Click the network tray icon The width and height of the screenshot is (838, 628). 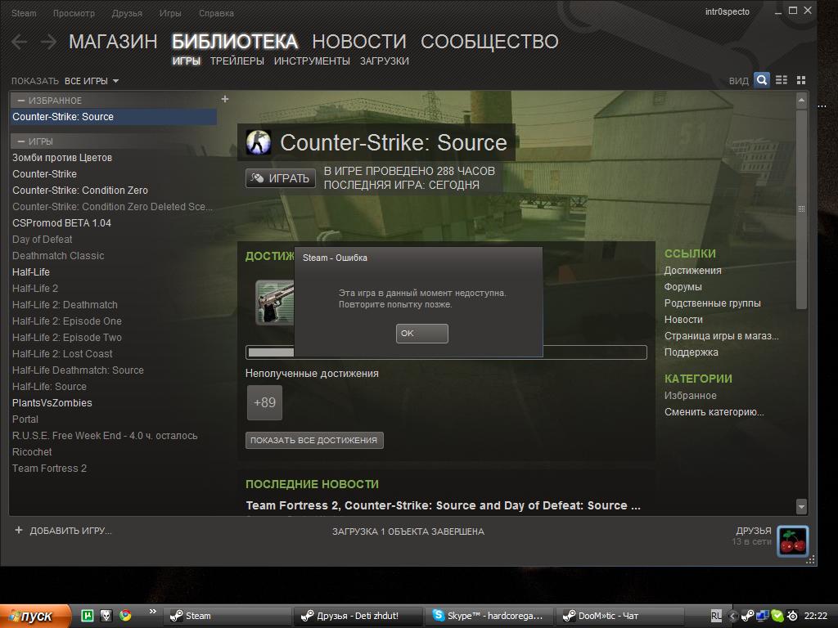point(762,616)
